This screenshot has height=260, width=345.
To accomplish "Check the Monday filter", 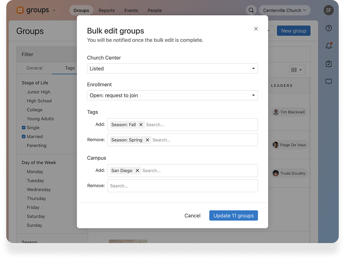I will [24, 172].
